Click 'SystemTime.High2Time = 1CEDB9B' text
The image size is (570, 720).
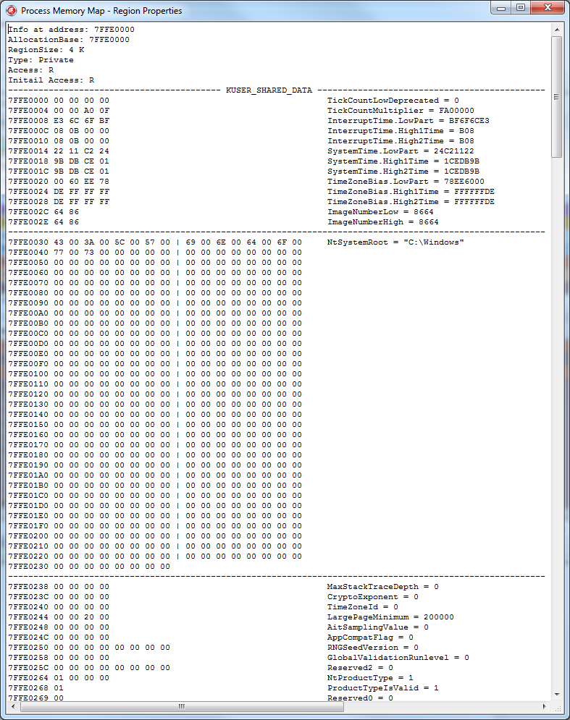tap(403, 171)
